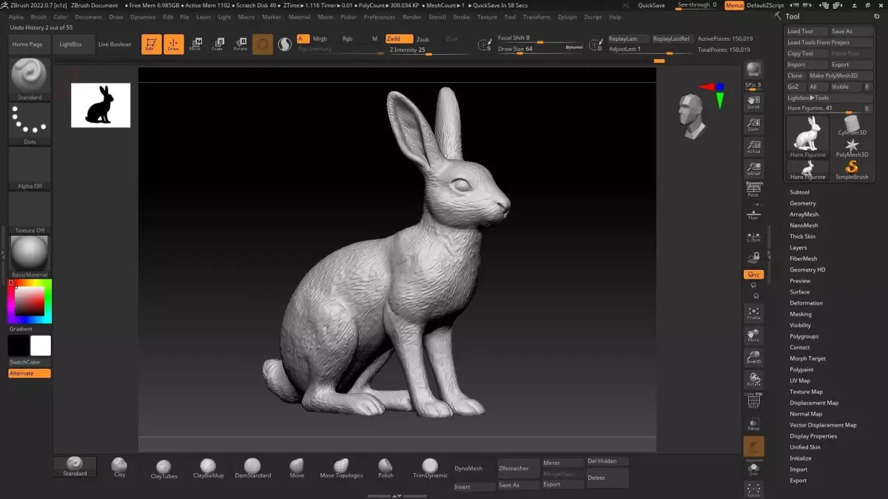
Task: Click the Frame view icon
Action: click(x=753, y=313)
